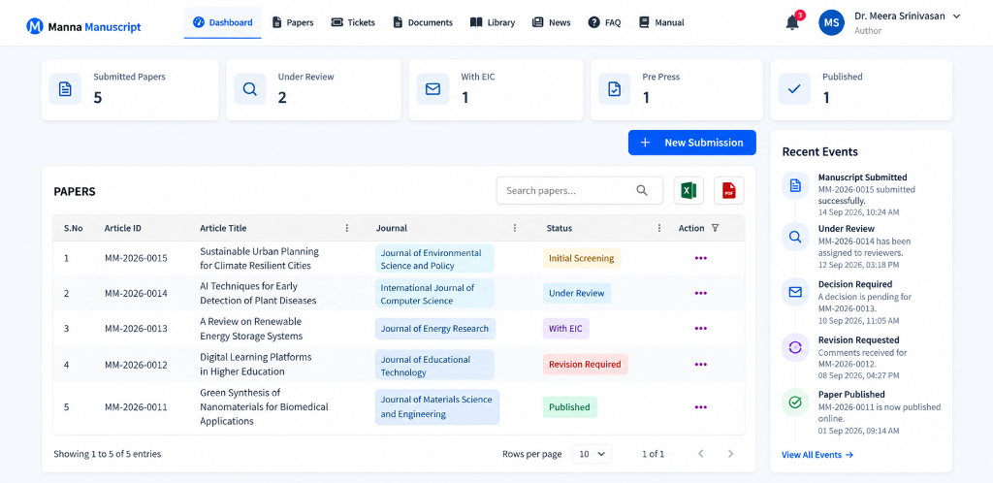Image resolution: width=993 pixels, height=483 pixels.
Task: Export papers to Excel
Action: click(x=689, y=190)
